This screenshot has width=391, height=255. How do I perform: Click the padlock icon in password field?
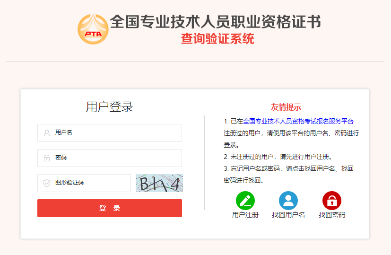[47, 158]
